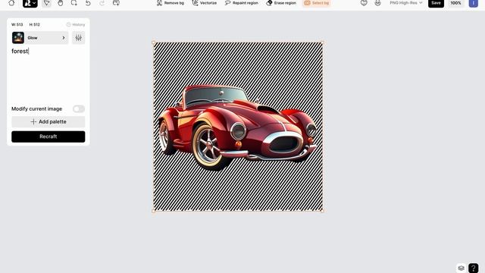
Task: Open the layers icon at bottom right
Action: click(x=461, y=268)
